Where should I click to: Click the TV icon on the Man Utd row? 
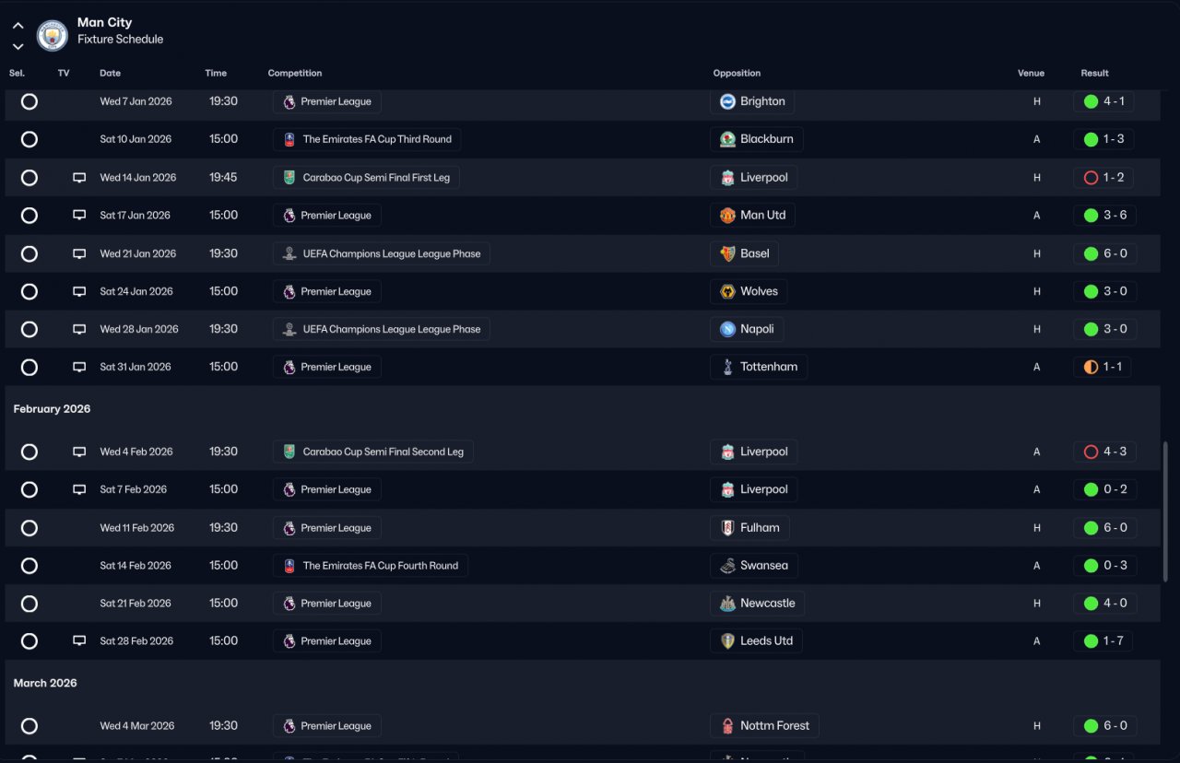[x=79, y=216]
